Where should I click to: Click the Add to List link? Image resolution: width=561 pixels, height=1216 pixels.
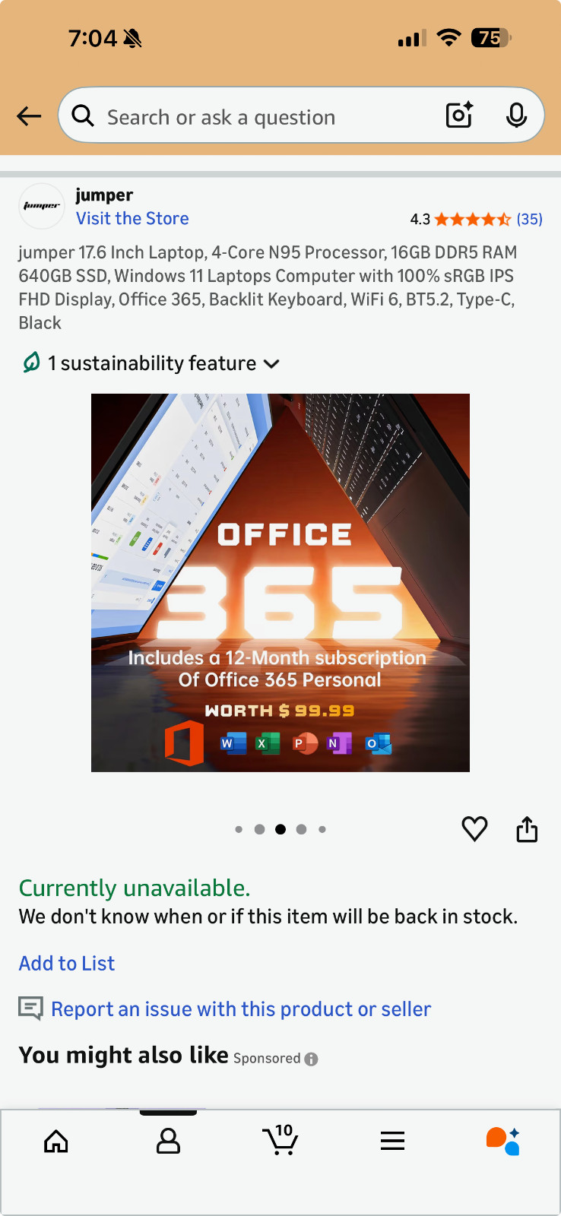(67, 964)
